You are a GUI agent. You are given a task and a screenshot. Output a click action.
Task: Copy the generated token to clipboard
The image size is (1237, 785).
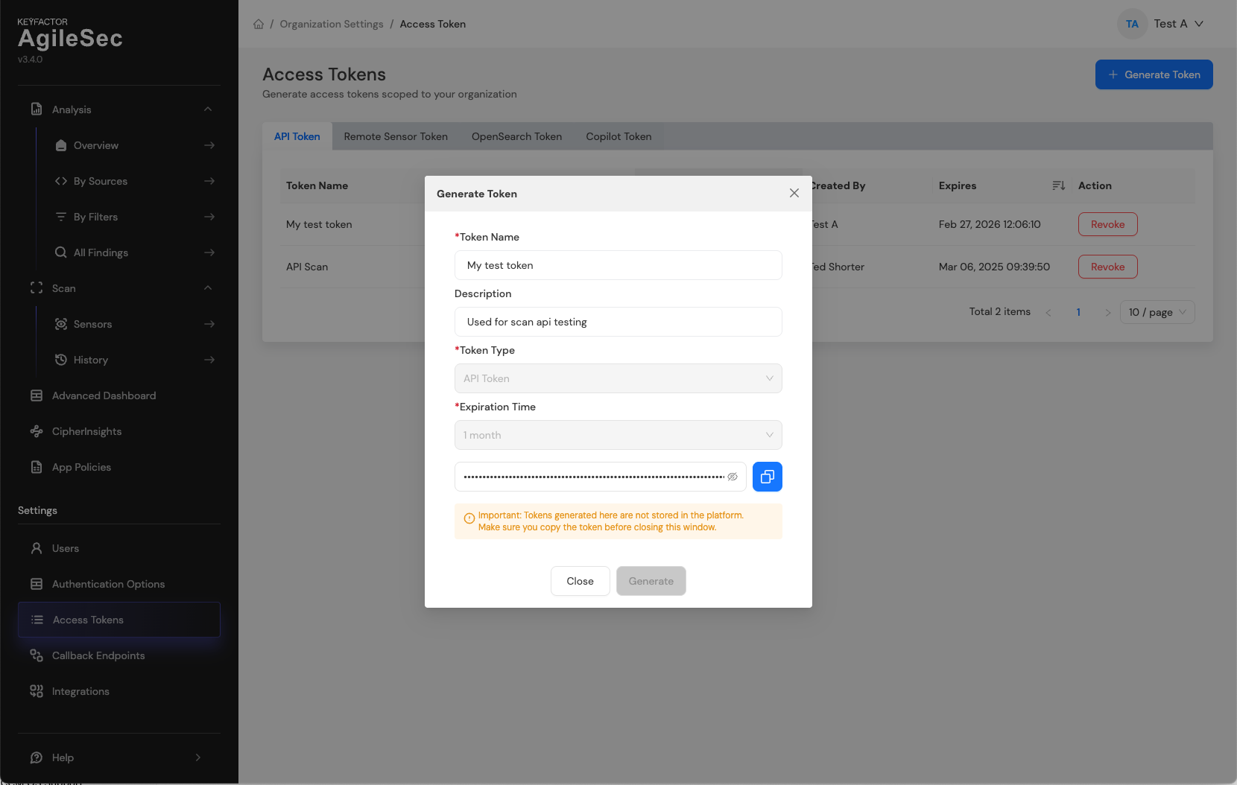(767, 477)
